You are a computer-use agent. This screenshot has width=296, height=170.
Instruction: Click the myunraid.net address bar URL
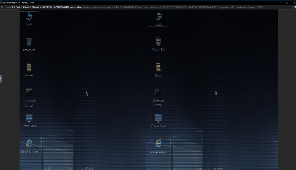pyautogui.click(x=134, y=7)
